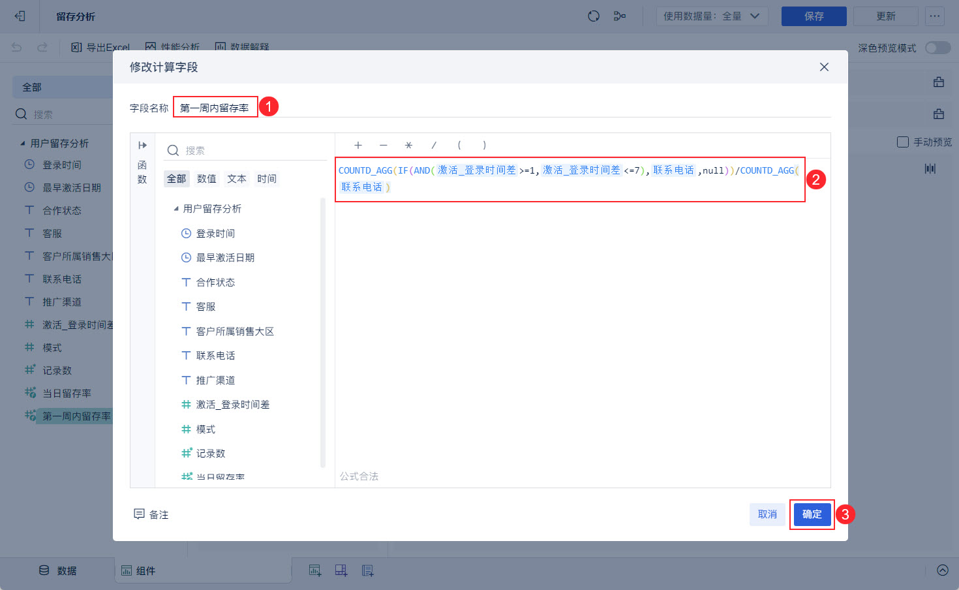The height and width of the screenshot is (590, 959).
Task: Click the 函数 label in dialog side strip
Action: (142, 172)
